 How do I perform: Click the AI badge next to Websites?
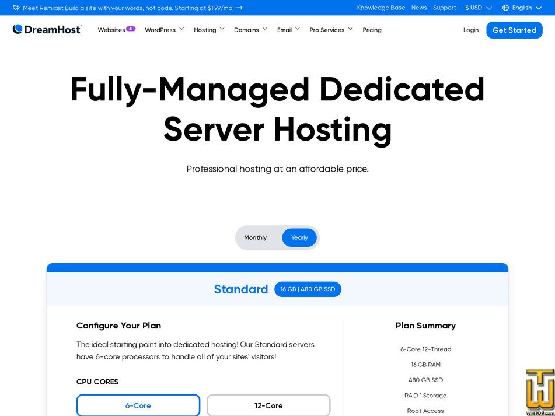[x=131, y=29]
